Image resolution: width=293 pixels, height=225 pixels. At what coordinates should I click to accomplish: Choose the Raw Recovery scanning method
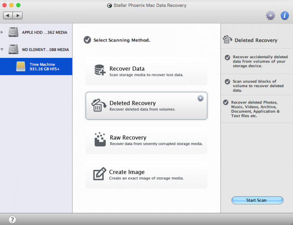pos(146,140)
